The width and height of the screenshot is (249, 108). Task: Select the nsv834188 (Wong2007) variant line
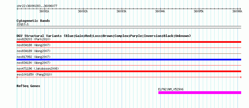[129, 48]
